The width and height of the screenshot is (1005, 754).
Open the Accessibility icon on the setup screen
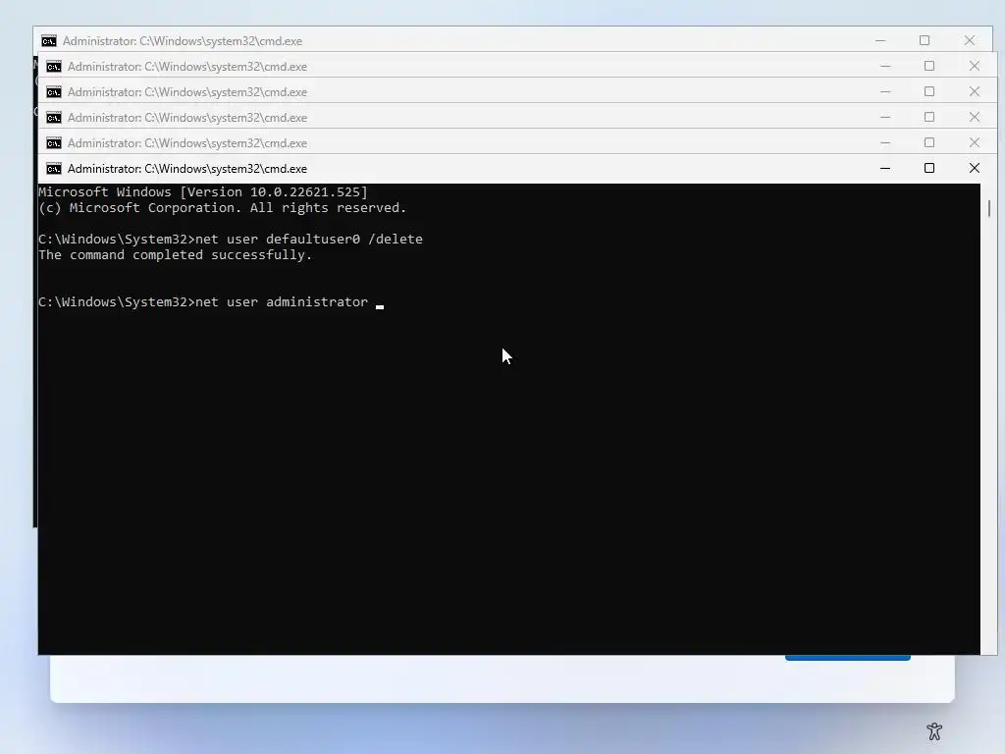point(934,730)
